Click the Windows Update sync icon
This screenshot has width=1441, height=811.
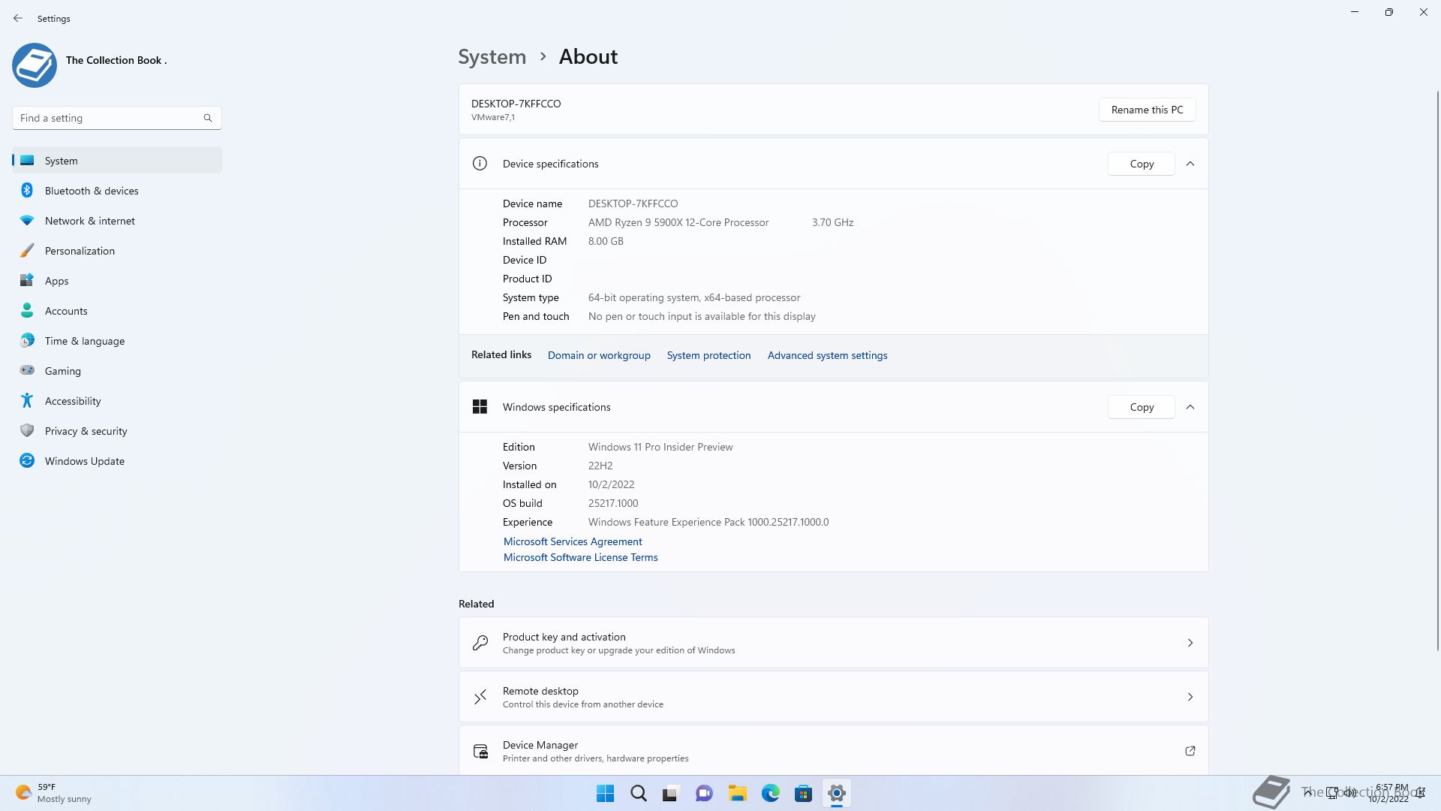point(27,461)
